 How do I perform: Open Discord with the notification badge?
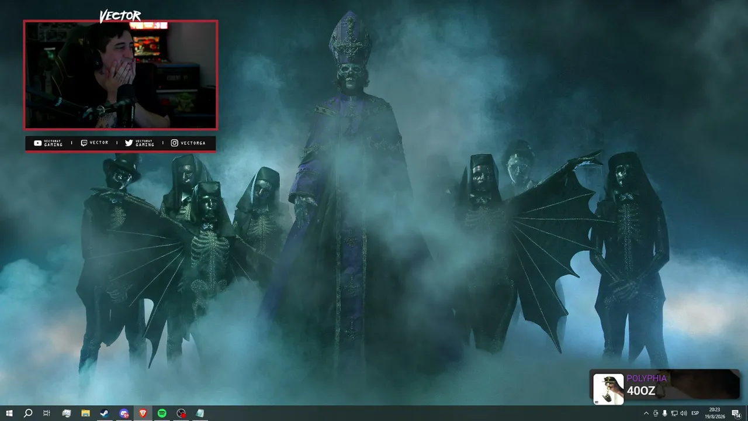tap(124, 413)
